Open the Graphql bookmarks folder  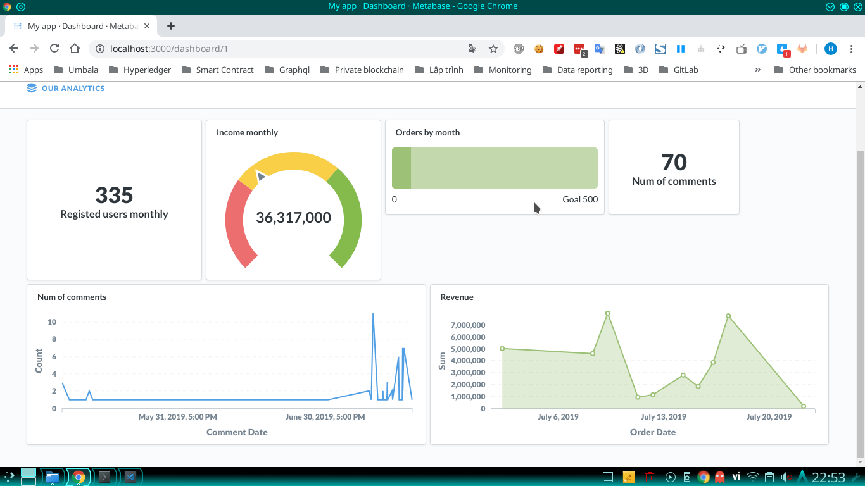pos(287,70)
